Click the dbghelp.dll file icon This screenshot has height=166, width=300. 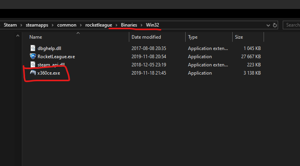pyautogui.click(x=33, y=48)
